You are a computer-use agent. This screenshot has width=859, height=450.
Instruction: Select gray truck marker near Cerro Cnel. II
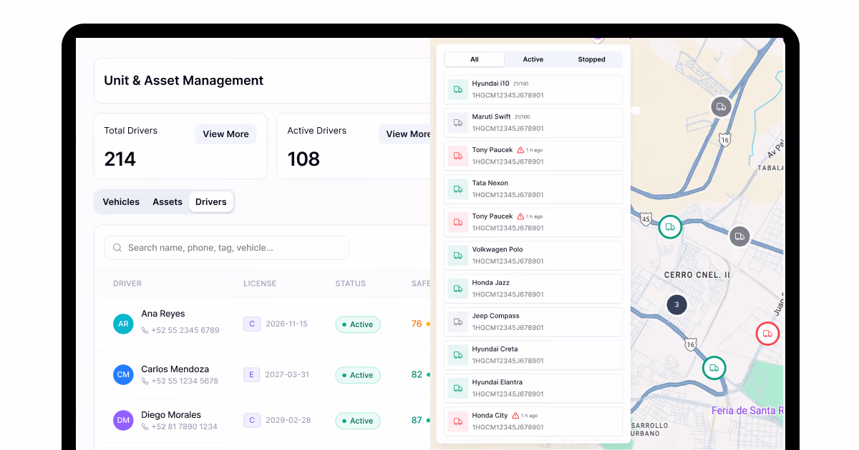click(739, 236)
